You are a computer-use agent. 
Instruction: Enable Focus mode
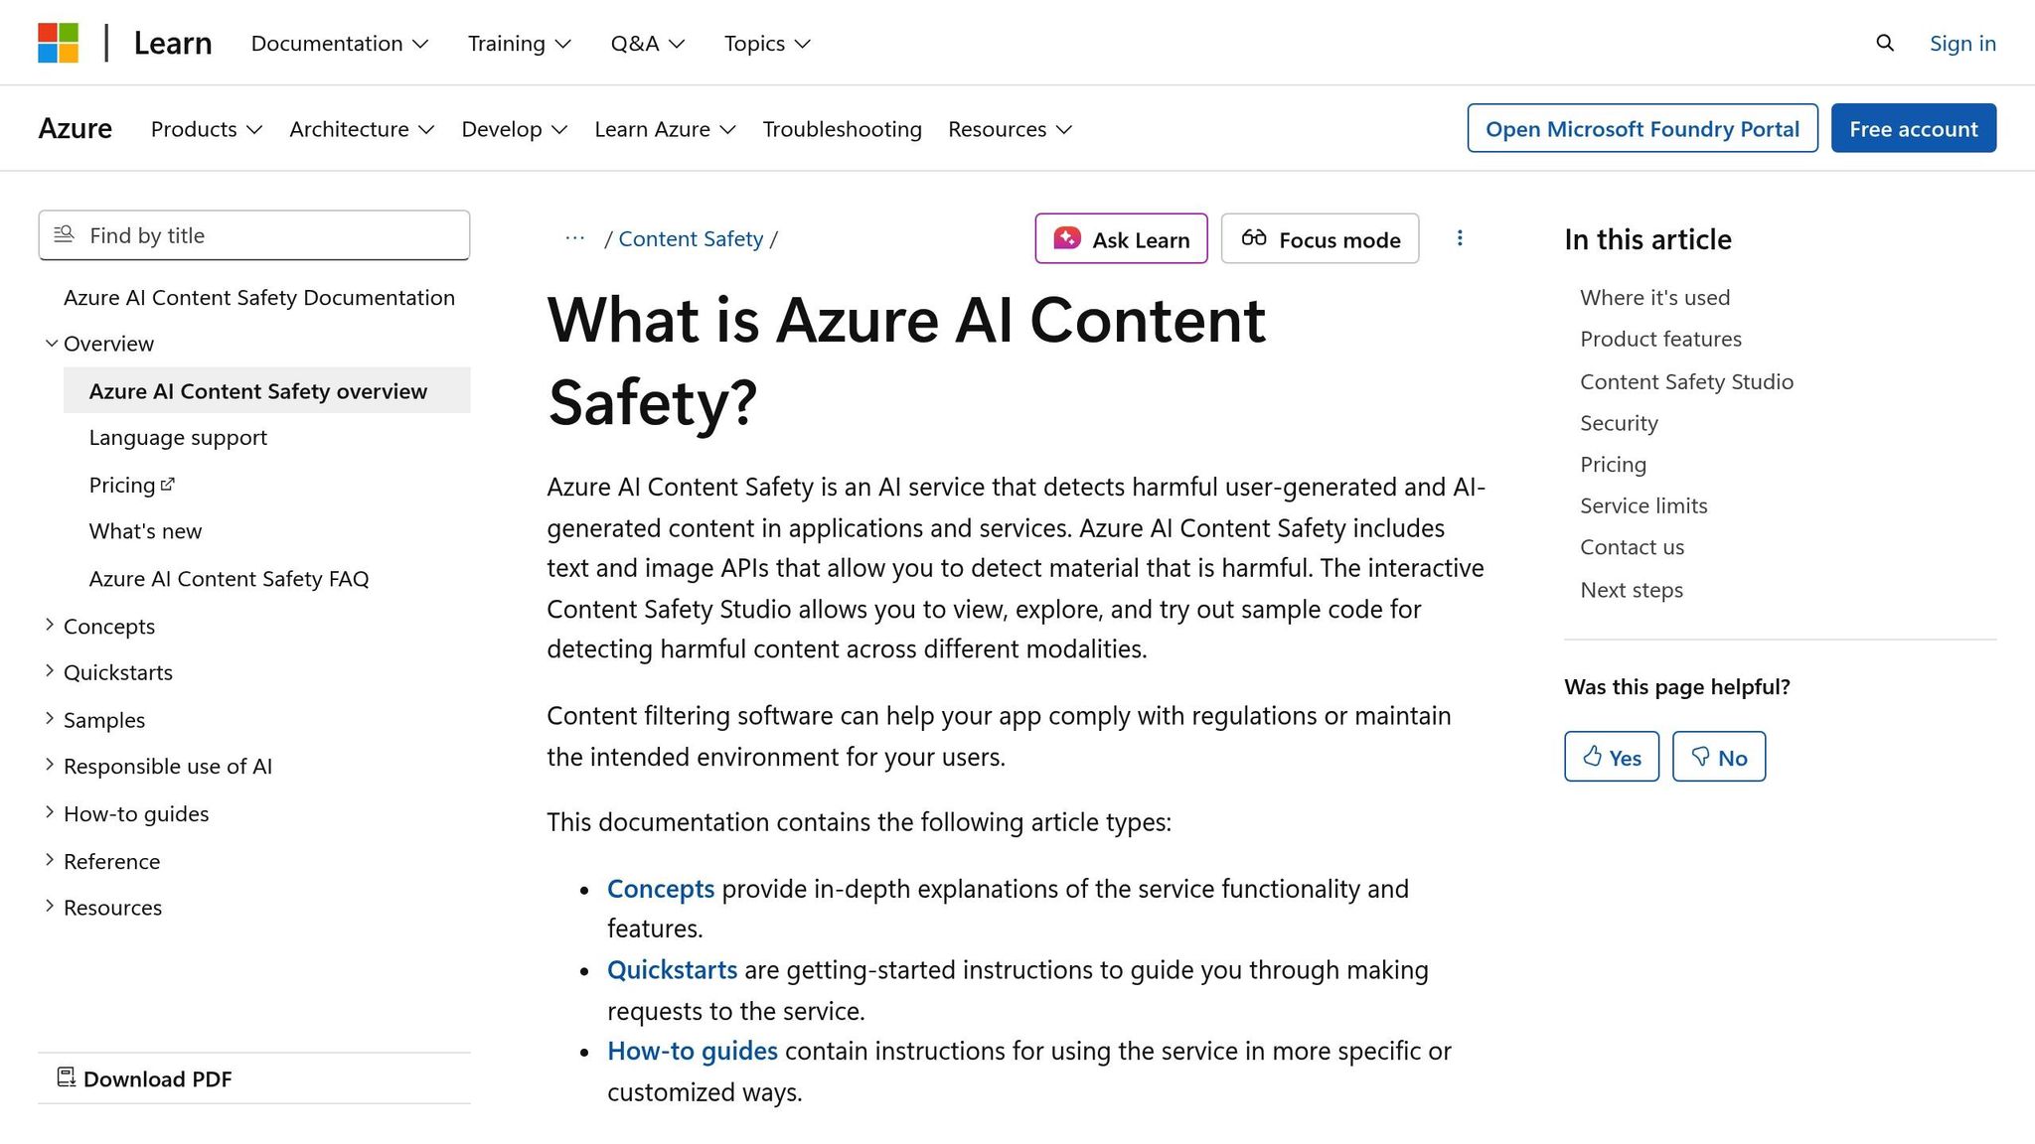[x=1320, y=238]
